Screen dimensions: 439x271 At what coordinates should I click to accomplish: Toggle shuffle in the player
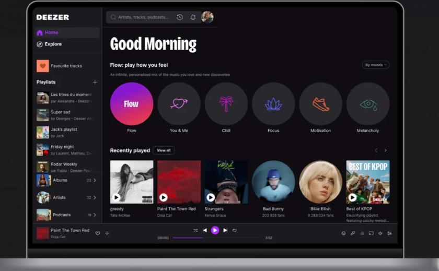[x=195, y=230]
